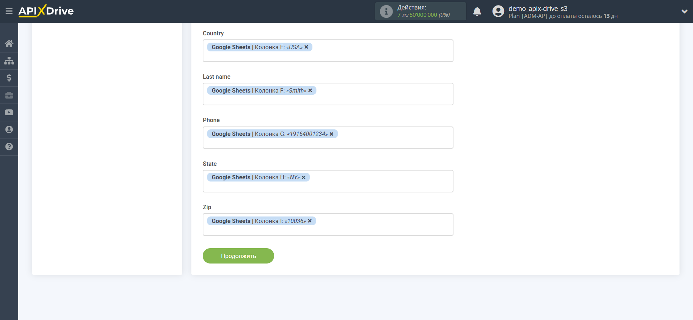The image size is (693, 320).
Task: Click into the State field
Action: (328, 181)
